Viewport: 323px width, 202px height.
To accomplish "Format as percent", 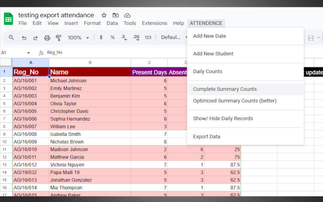I will click(112, 37).
